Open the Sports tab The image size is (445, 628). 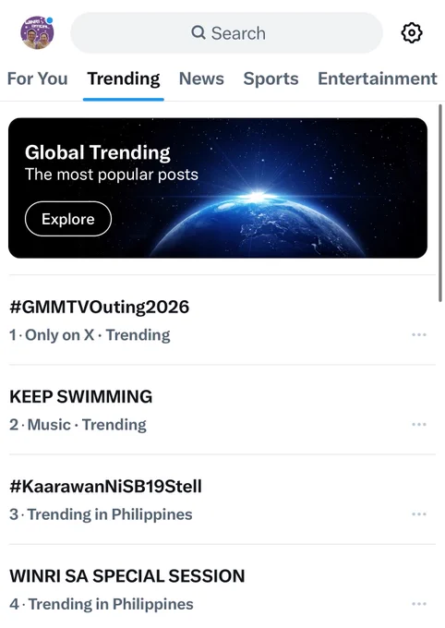coord(271,78)
